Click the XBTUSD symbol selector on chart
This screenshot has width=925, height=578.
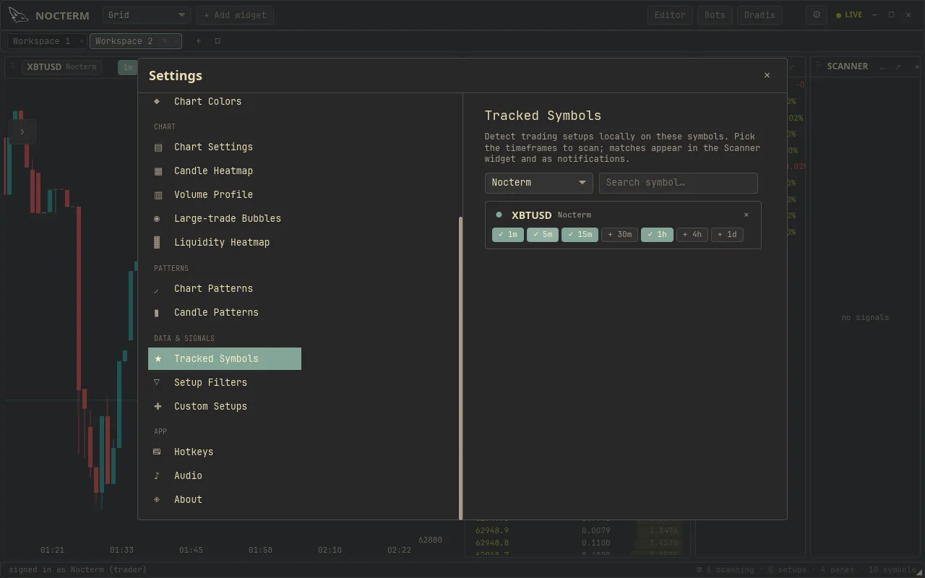pos(61,67)
